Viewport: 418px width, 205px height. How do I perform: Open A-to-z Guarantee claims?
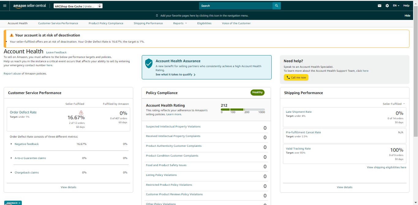coord(30,158)
